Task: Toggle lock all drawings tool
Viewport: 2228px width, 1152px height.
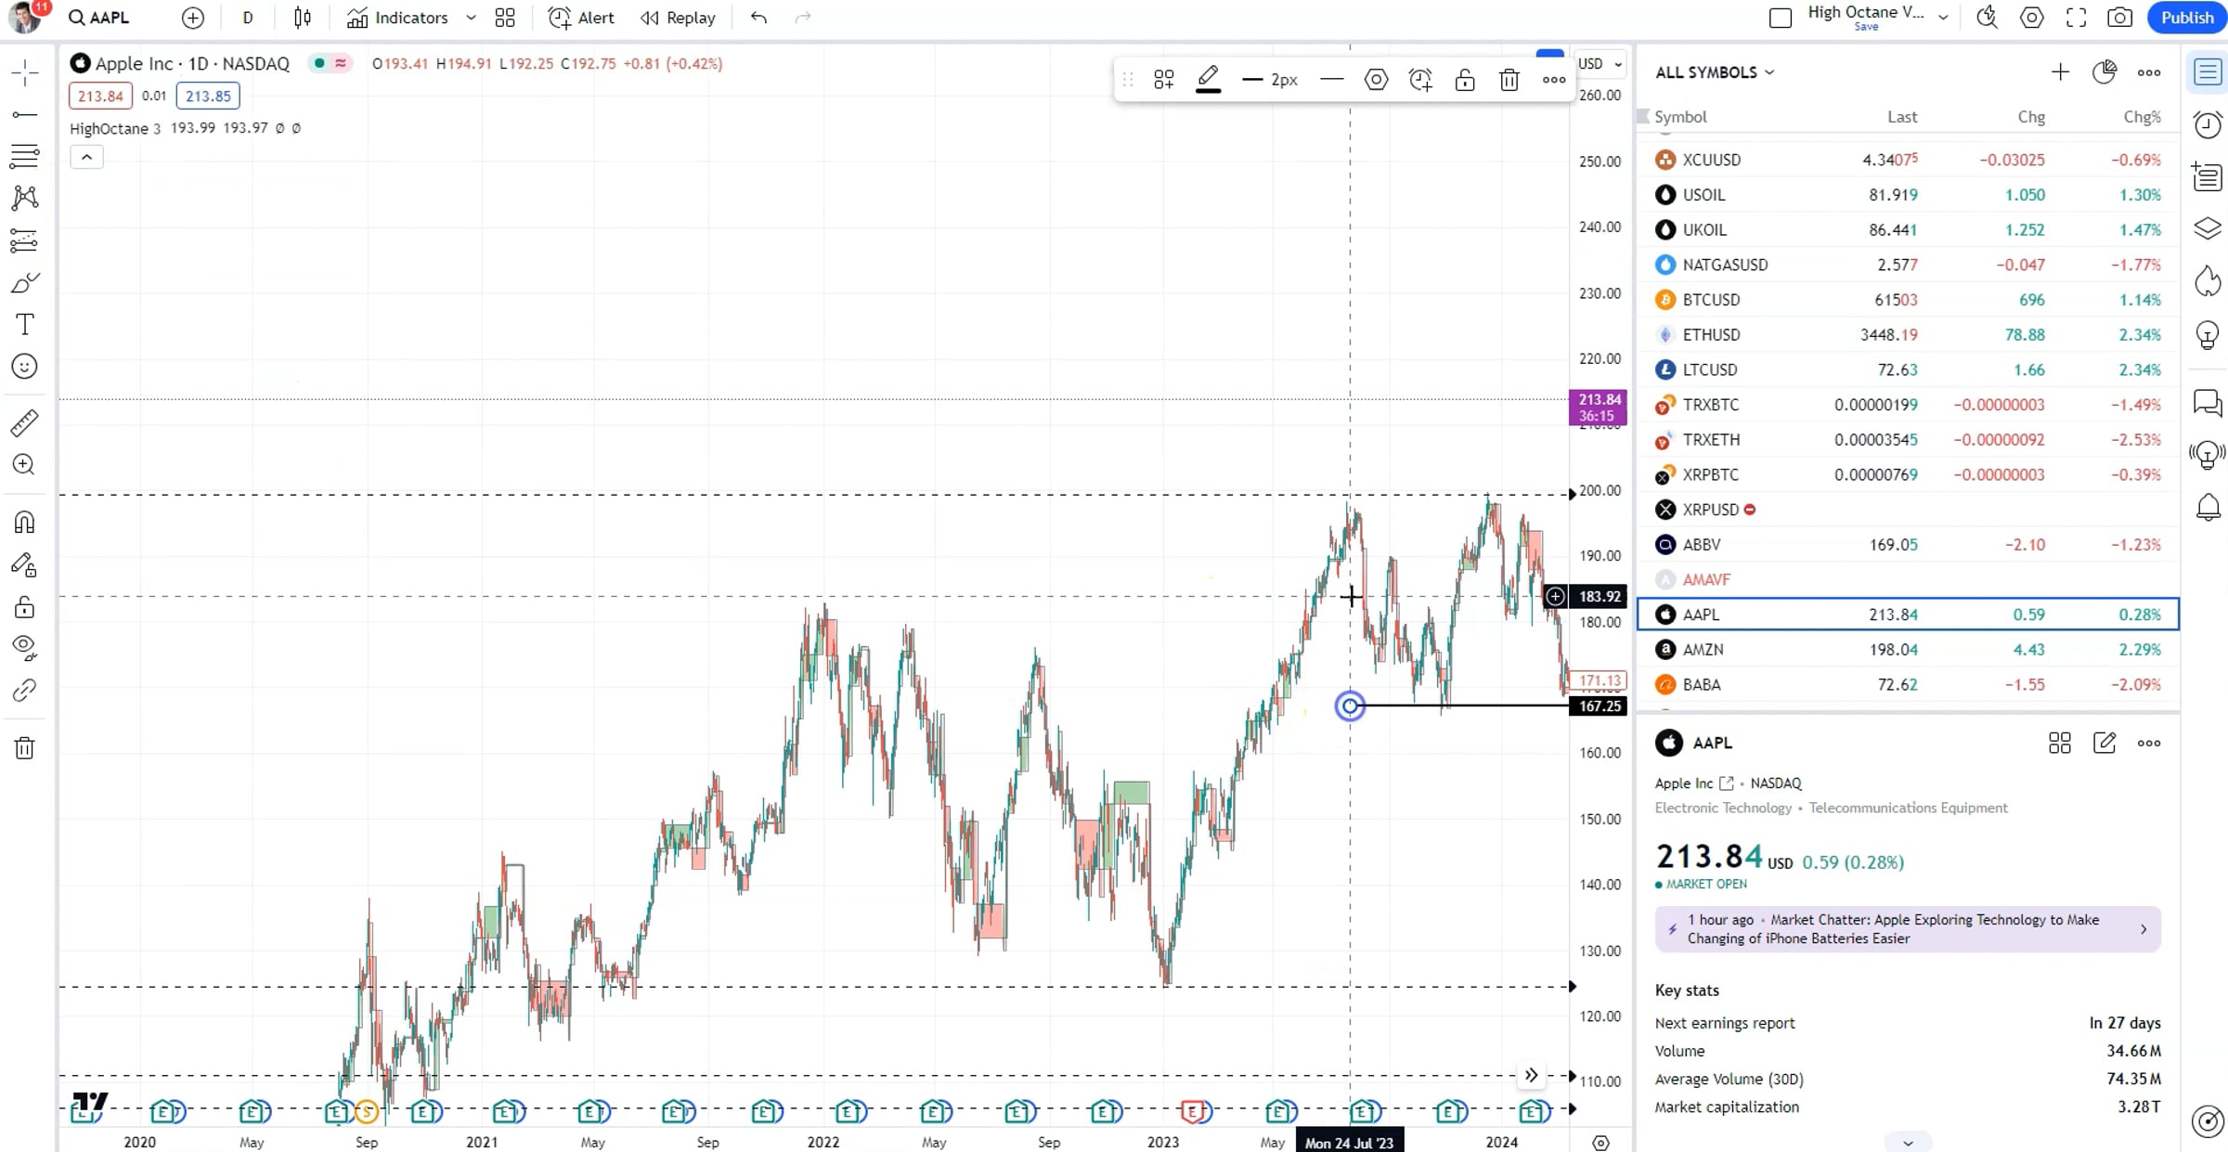Action: tap(24, 608)
